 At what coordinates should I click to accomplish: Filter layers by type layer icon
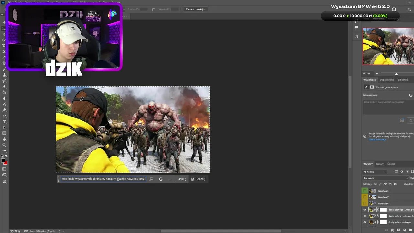(x=407, y=172)
